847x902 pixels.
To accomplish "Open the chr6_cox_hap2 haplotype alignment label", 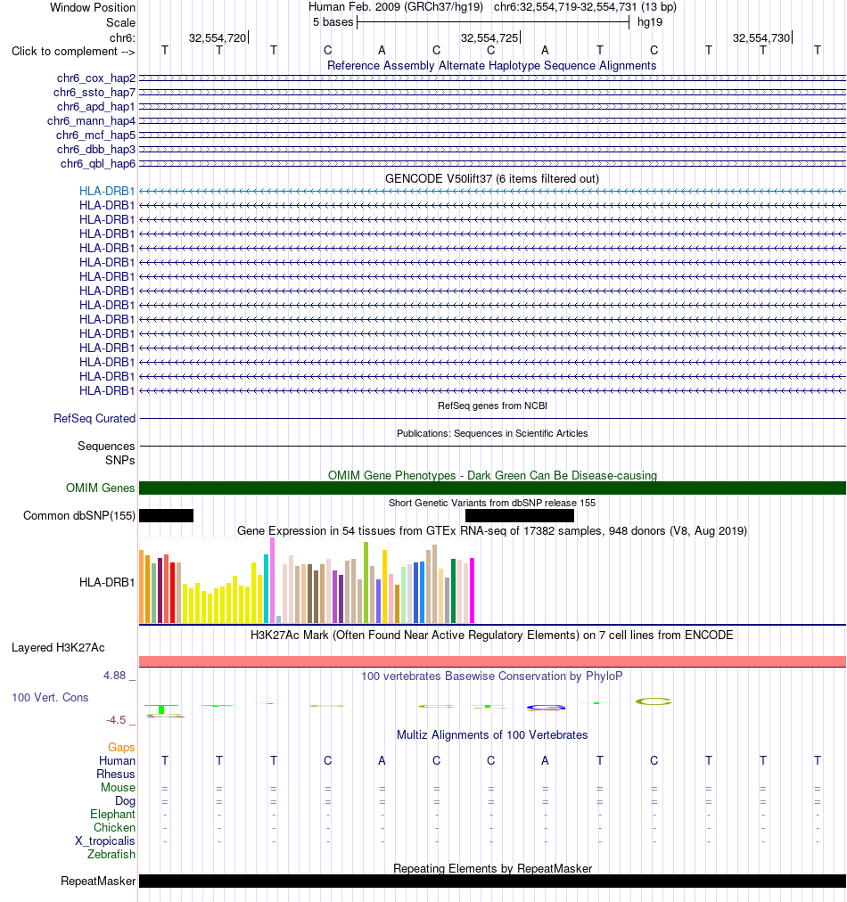I will pos(96,78).
